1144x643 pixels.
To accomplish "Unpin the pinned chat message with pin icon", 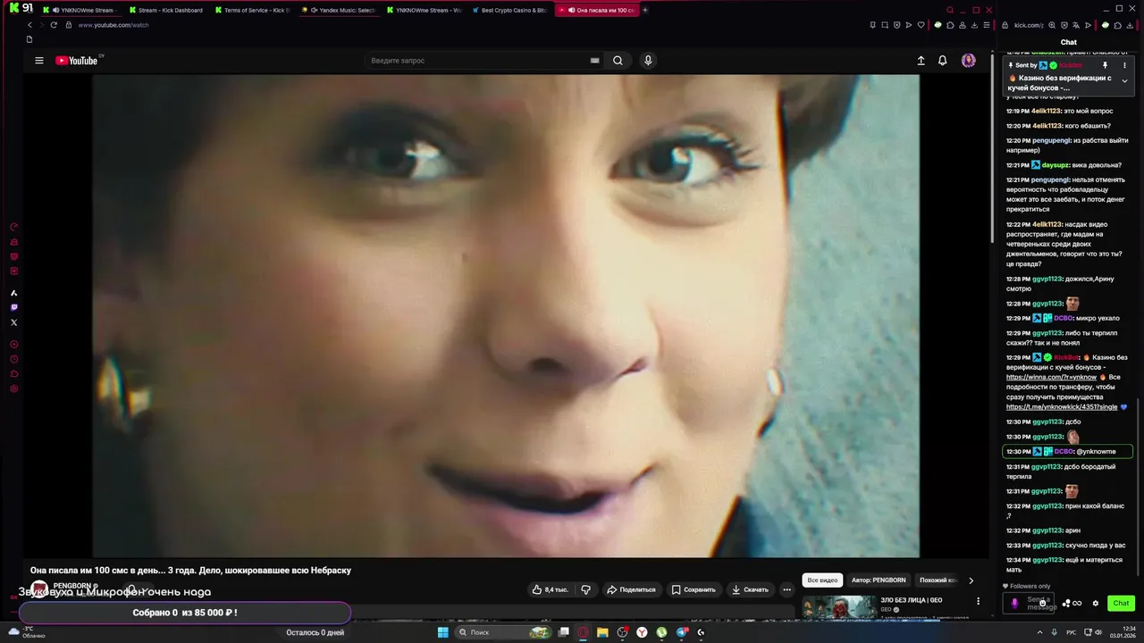I will point(1105,65).
